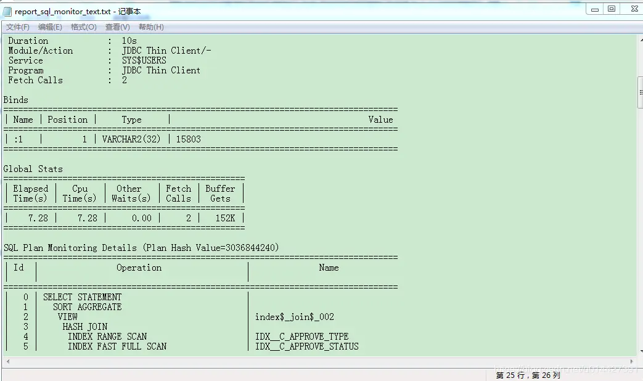Click the vertical scrollbar up arrow

641,40
